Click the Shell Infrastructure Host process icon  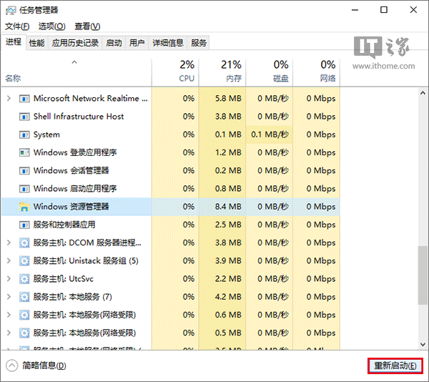[24, 117]
